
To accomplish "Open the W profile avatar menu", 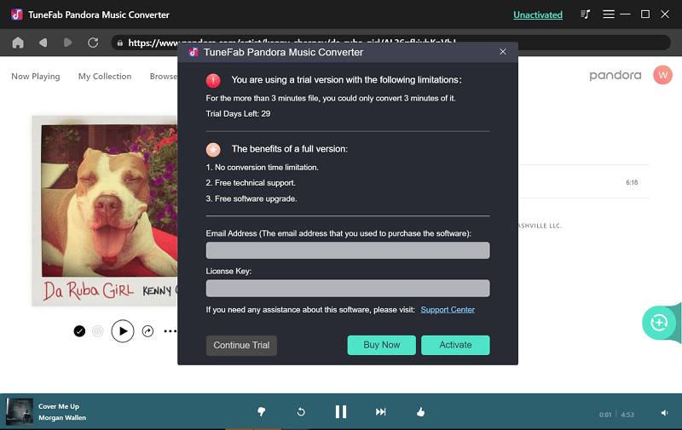I will click(x=662, y=76).
